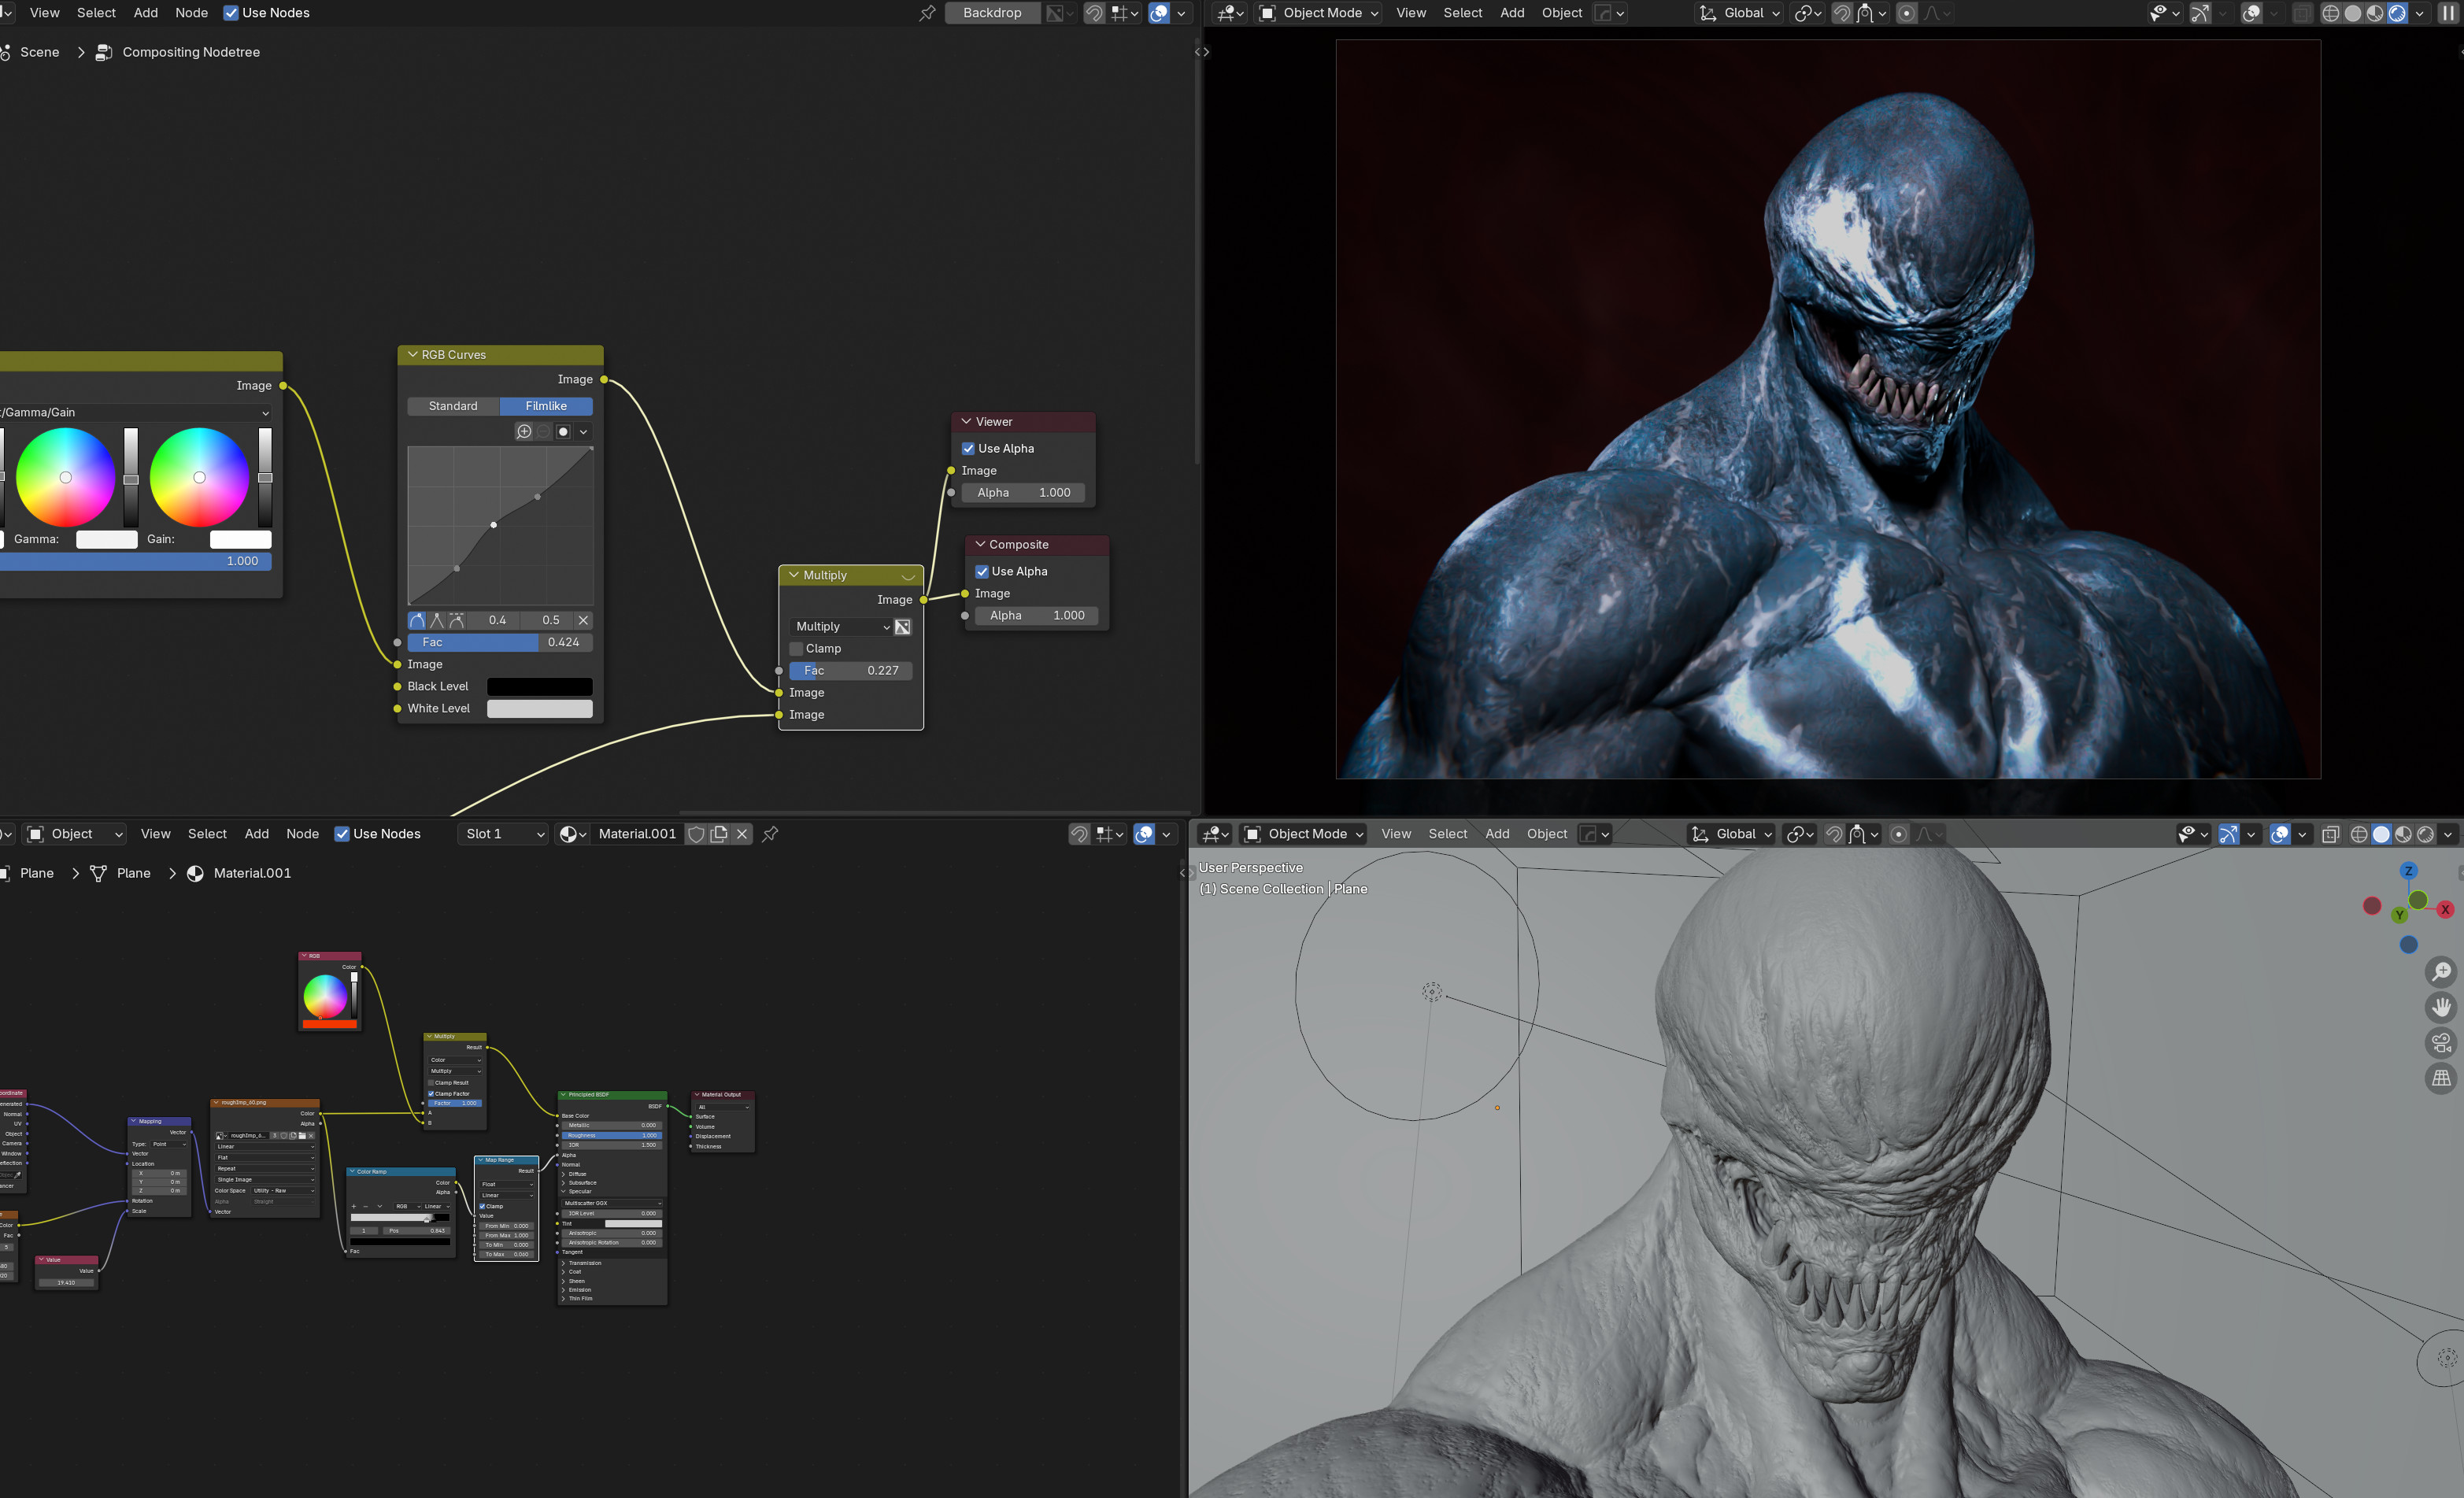Open View menu in top viewport header
2464x1498 pixels.
(x=1411, y=13)
